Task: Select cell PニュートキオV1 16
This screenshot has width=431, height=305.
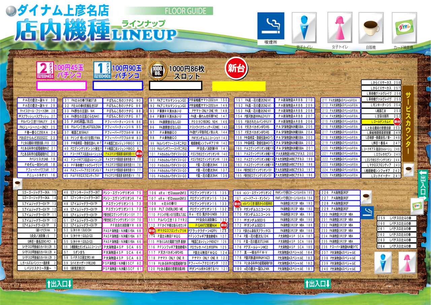Action: [x=37, y=176]
